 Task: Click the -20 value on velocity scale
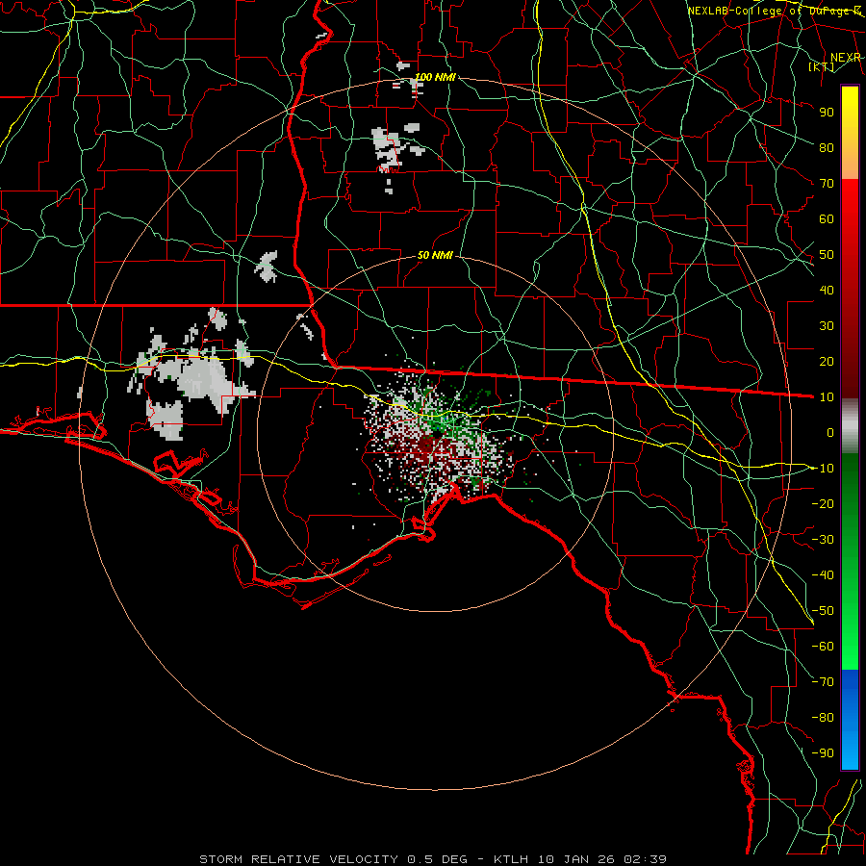[823, 503]
